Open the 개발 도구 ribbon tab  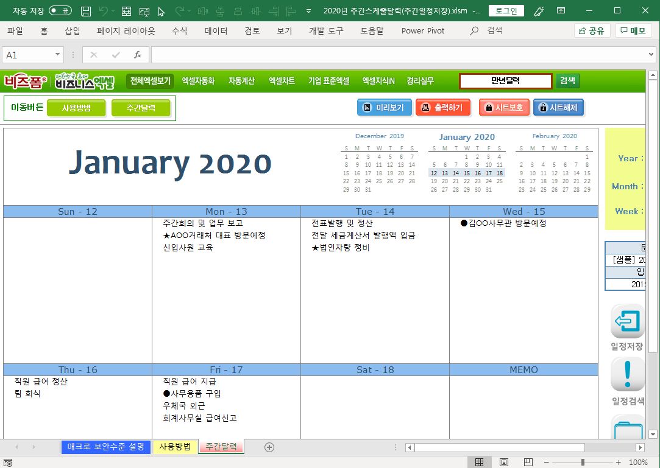[x=326, y=30]
